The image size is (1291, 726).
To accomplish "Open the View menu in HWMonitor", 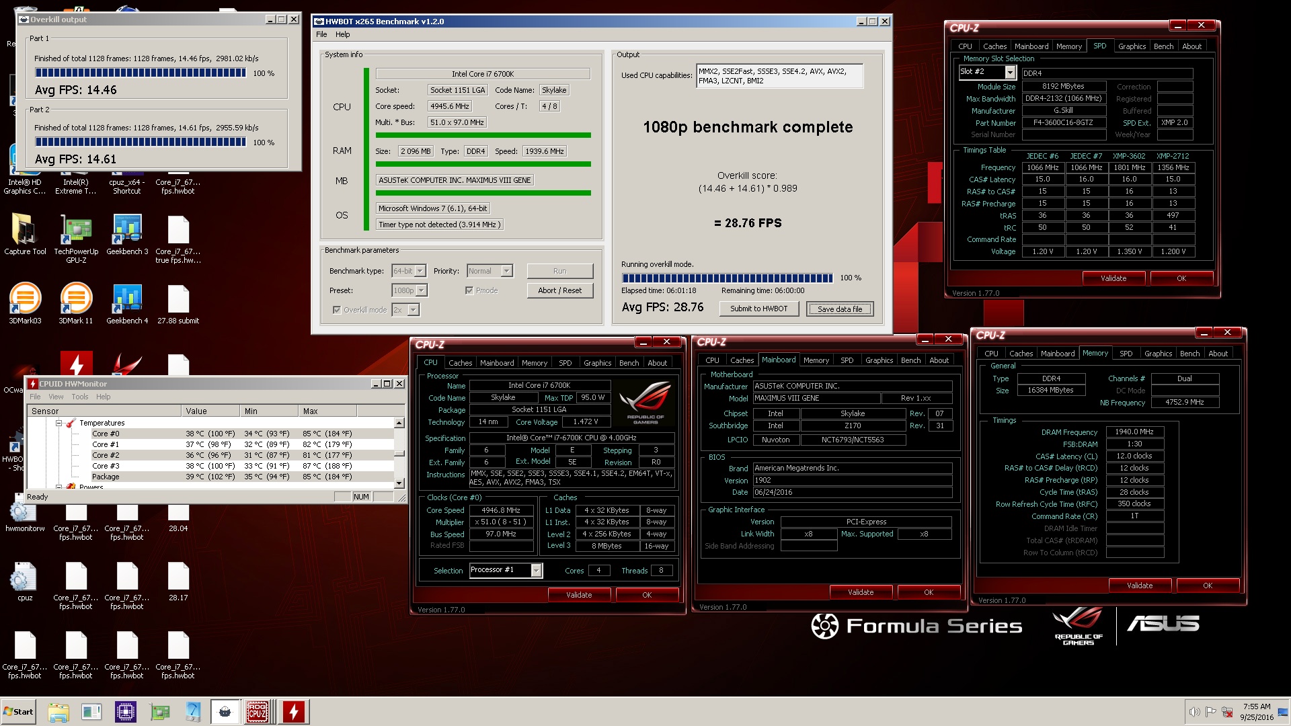I will coord(56,397).
